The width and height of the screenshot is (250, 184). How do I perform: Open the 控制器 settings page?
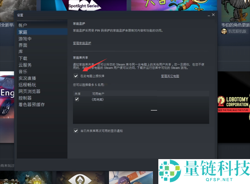tap(25, 98)
